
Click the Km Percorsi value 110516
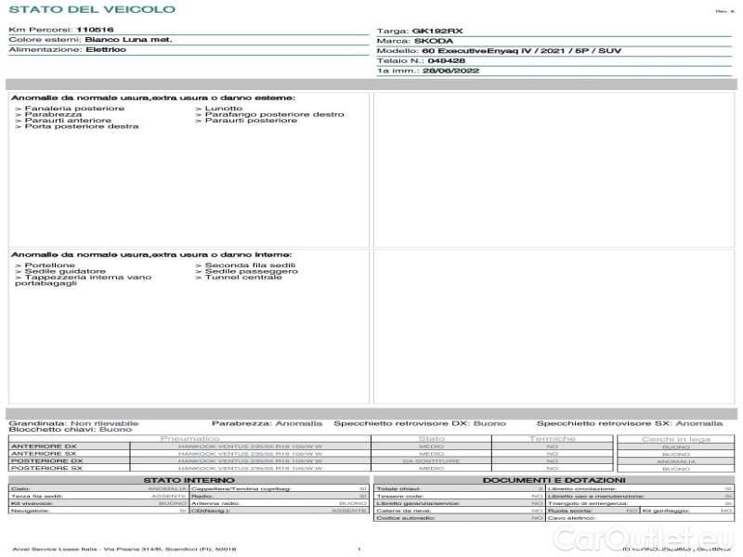95,30
